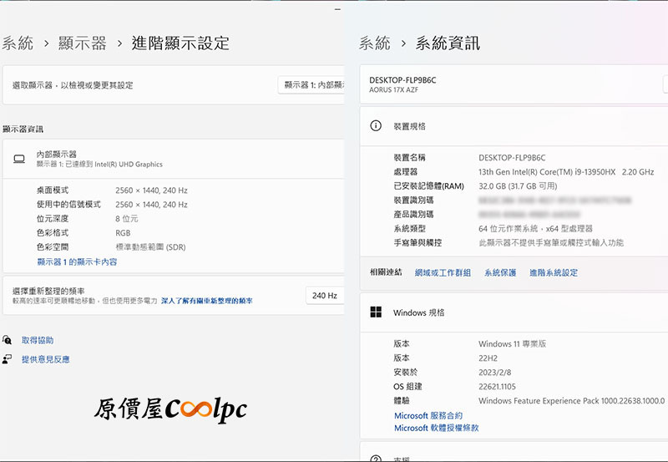Select the 32.0 GB RAM value
The image size is (668, 462).
518,185
